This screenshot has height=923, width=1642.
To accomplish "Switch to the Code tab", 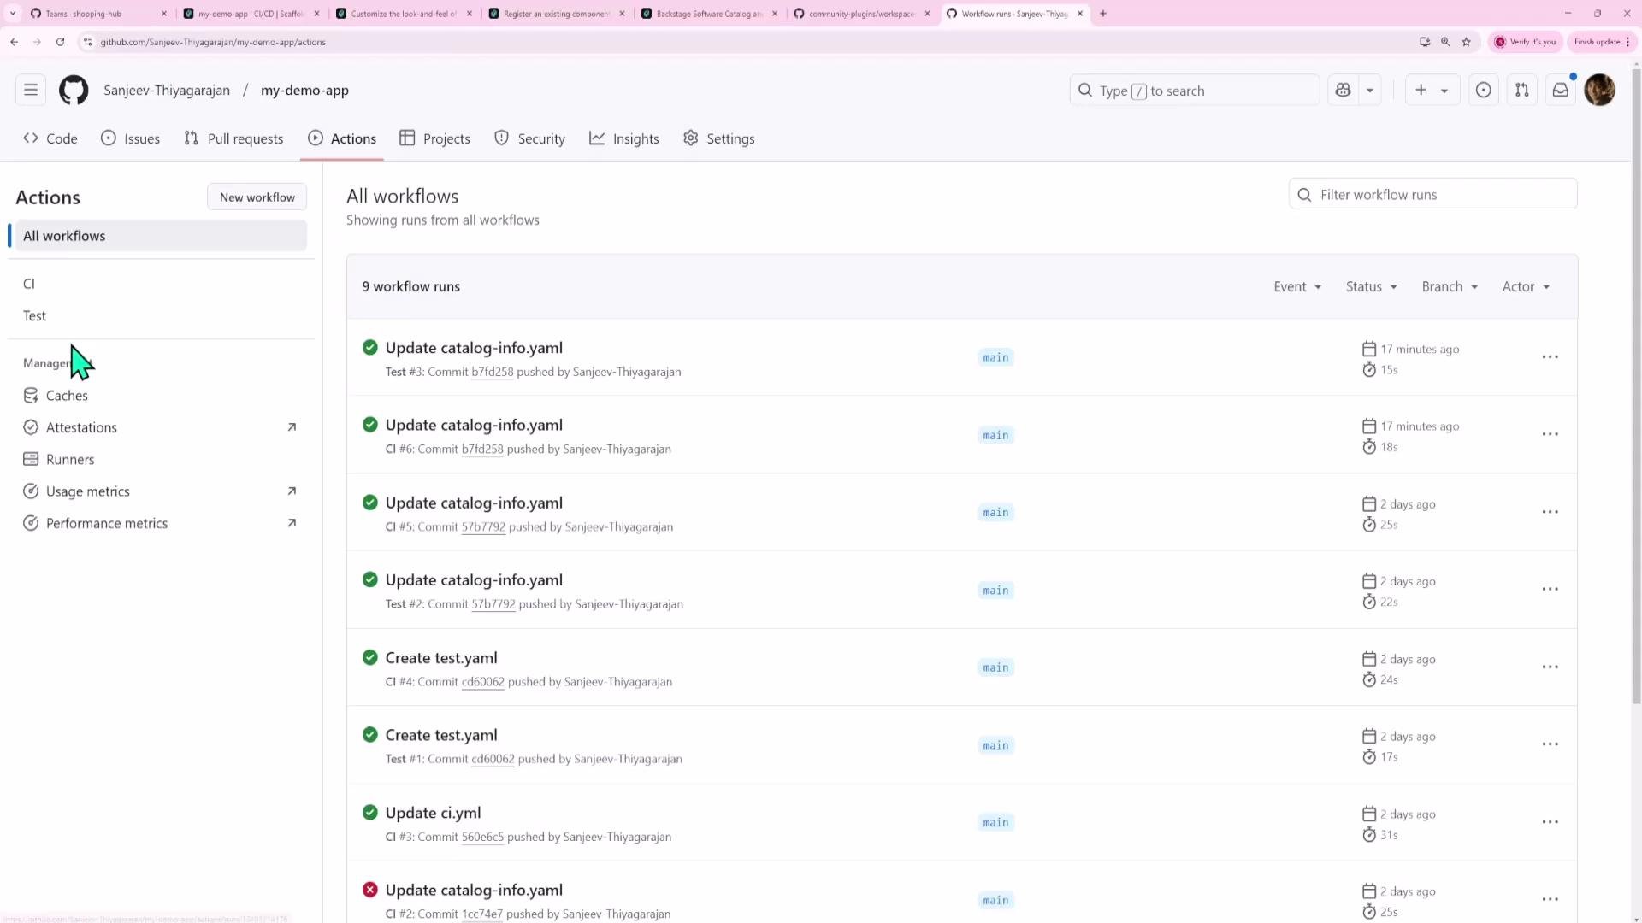I will (50, 138).
